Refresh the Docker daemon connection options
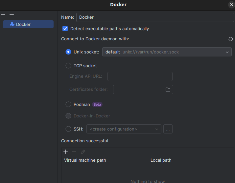 (x=230, y=39)
